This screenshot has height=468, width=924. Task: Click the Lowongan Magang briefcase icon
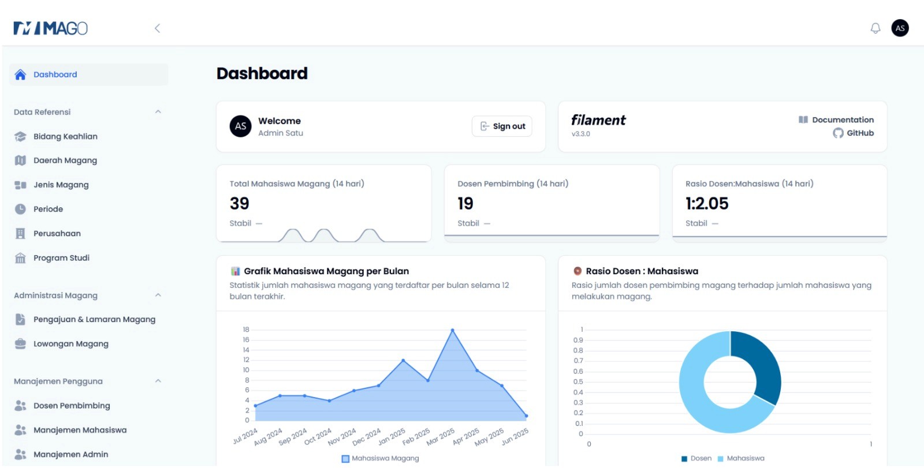pos(20,343)
